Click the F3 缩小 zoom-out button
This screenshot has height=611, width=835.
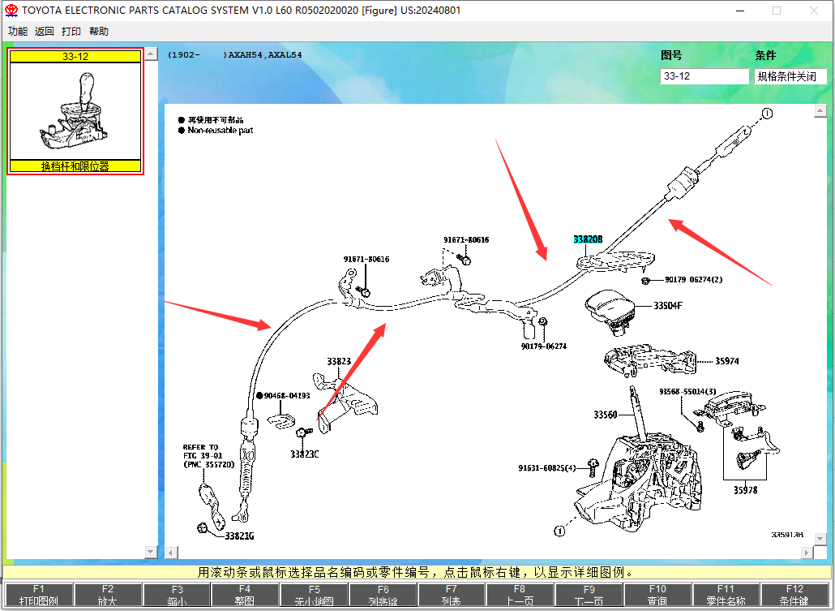pos(177,595)
